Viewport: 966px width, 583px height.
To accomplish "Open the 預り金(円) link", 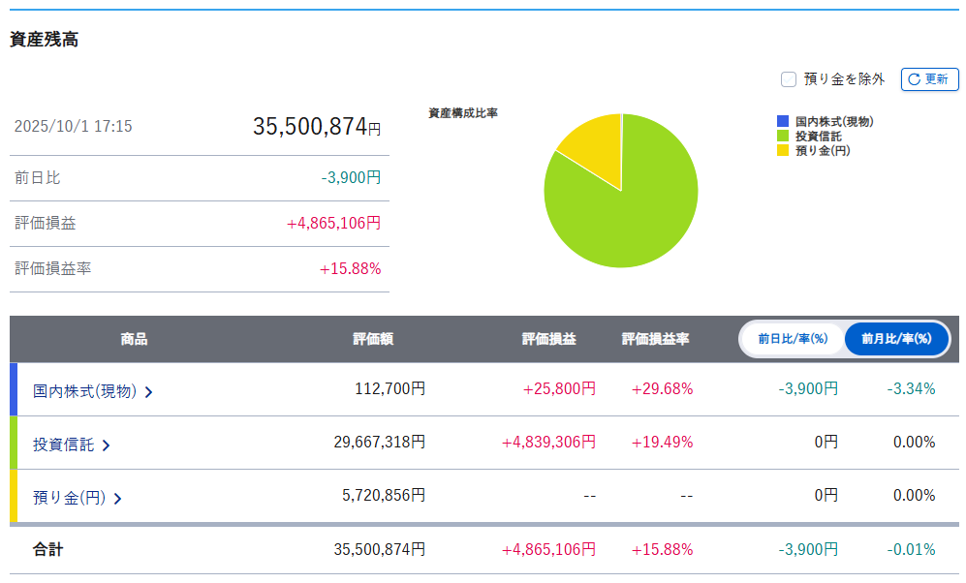I will [69, 498].
